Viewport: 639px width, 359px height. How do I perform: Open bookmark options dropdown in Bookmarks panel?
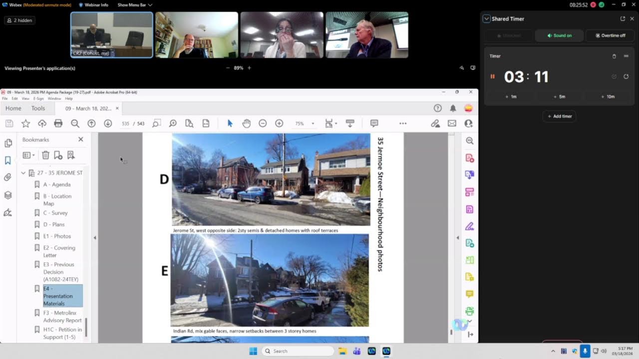point(29,155)
